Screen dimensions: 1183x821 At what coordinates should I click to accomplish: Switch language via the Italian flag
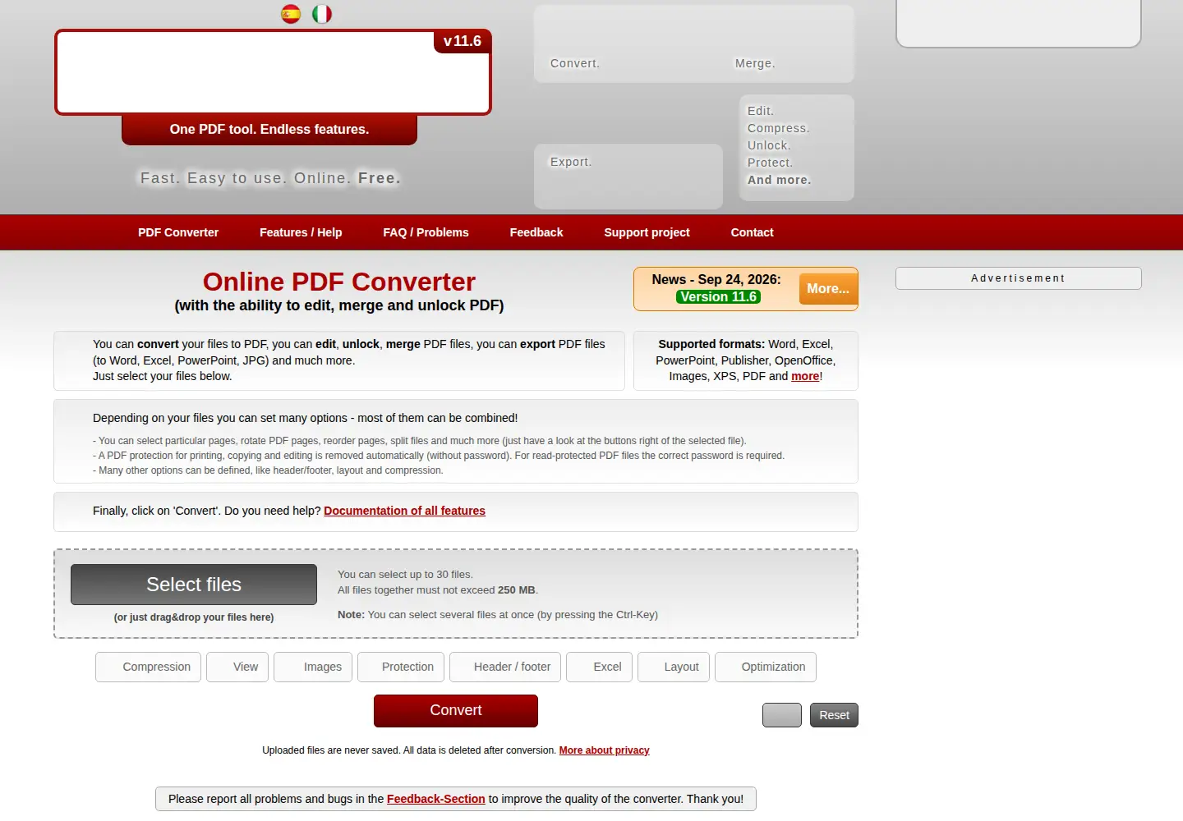(x=322, y=14)
